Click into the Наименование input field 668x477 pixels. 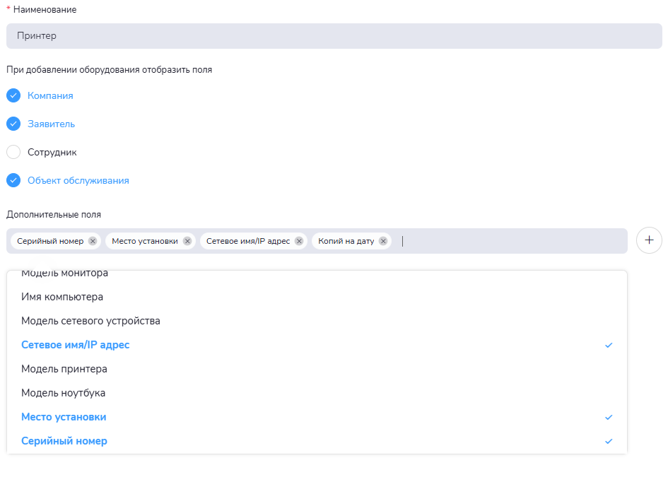click(x=334, y=36)
